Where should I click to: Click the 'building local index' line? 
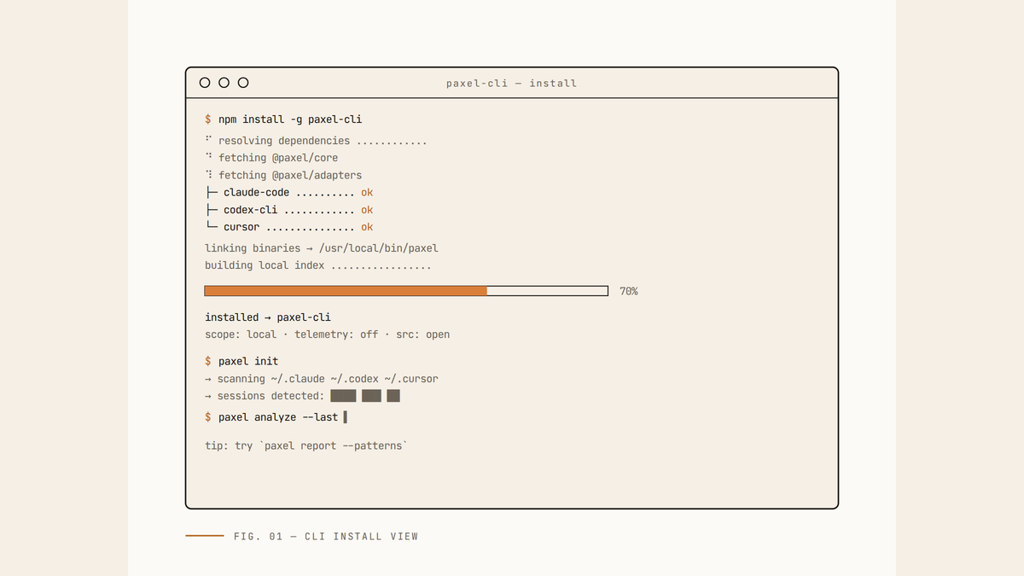point(318,265)
